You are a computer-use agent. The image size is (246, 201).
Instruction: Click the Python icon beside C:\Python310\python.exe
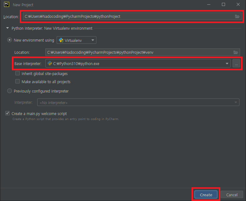50,63
